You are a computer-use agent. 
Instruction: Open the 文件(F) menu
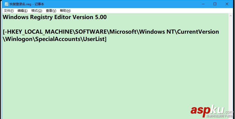coord(9,11)
